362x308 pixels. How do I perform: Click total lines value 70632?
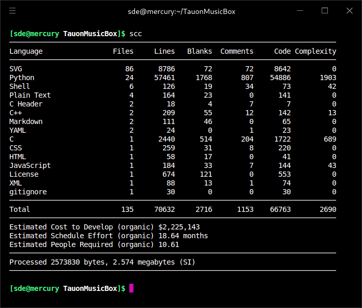(164, 209)
